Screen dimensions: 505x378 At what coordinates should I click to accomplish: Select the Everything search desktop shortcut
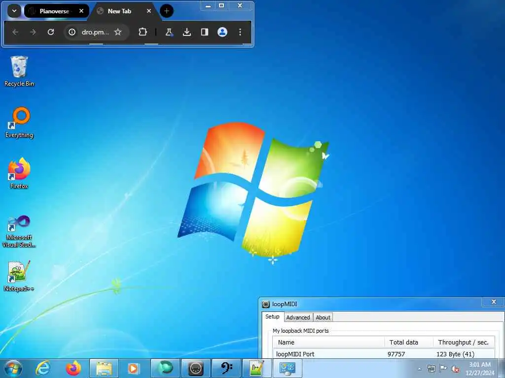coord(19,123)
